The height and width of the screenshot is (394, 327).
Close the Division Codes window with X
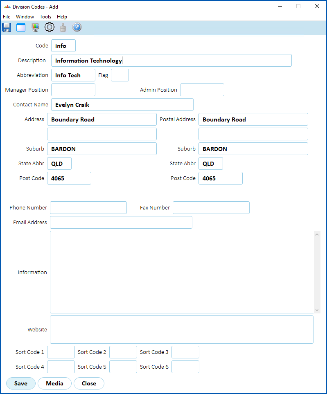[x=317, y=6]
